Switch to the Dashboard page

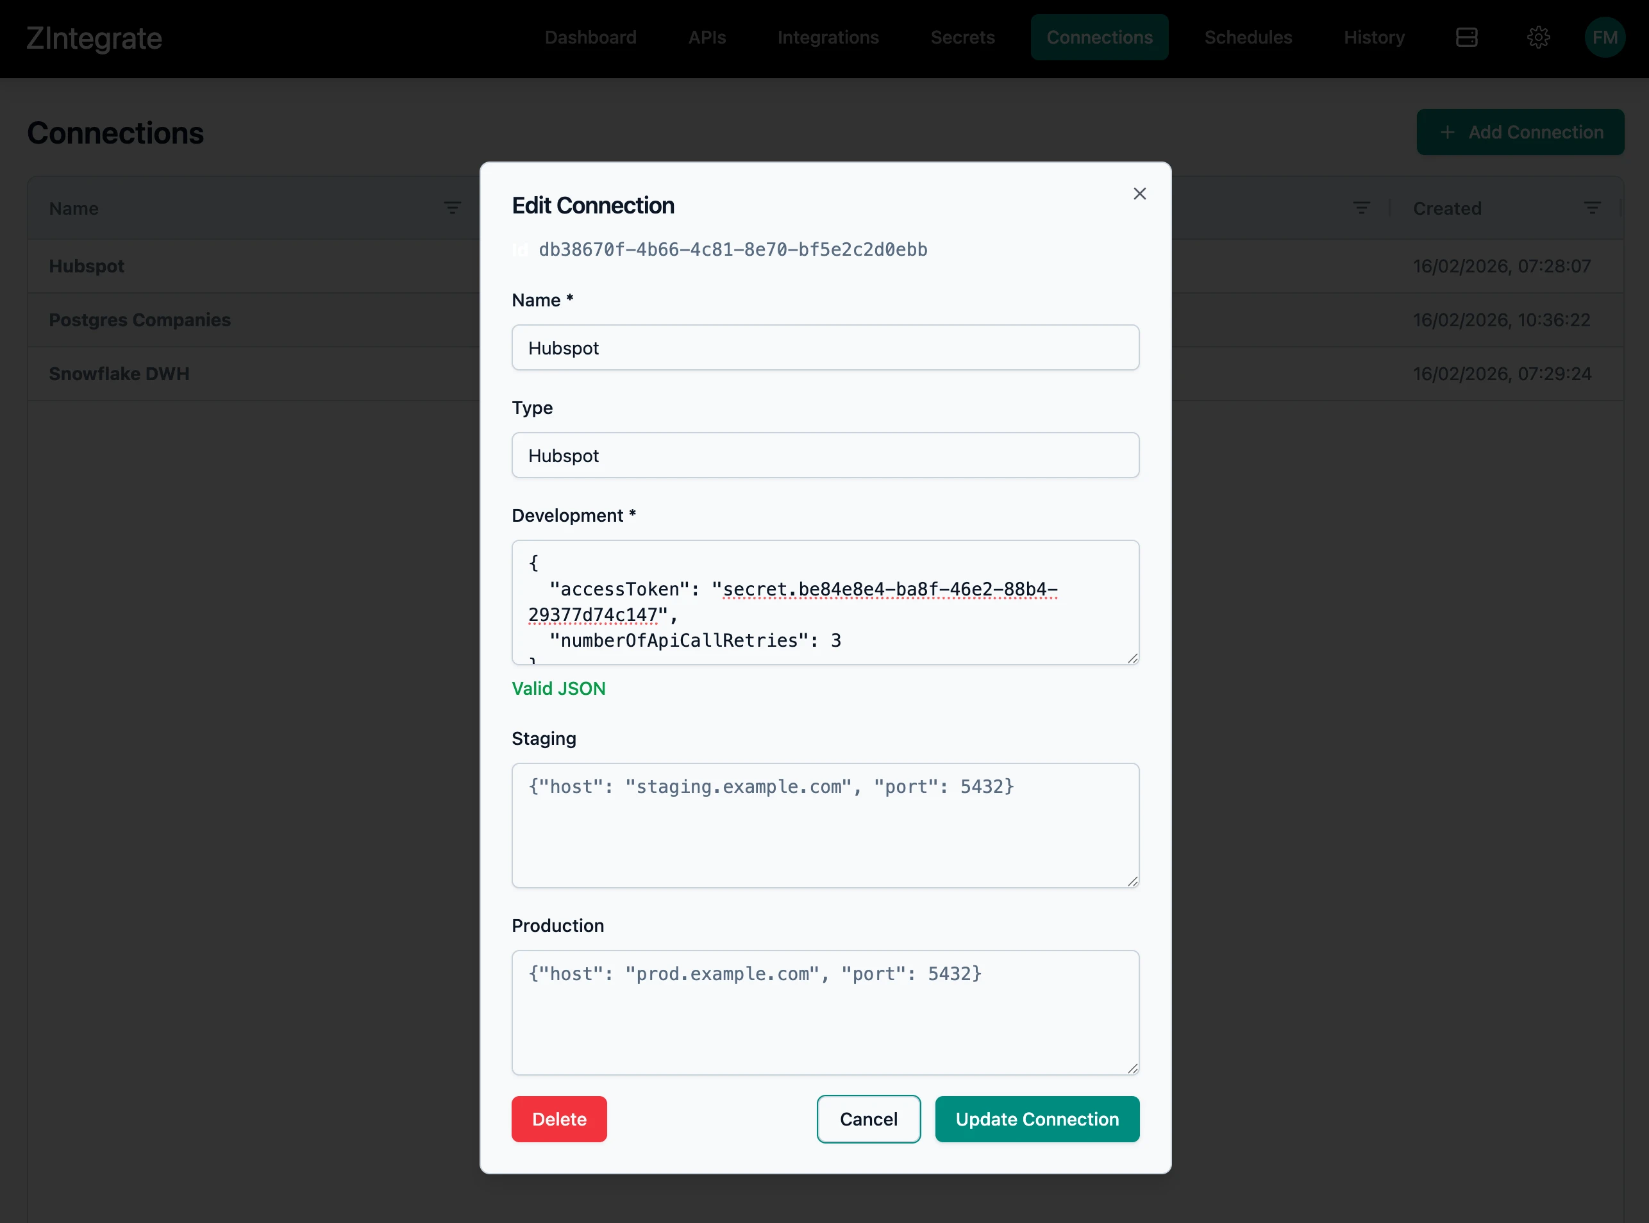point(590,37)
